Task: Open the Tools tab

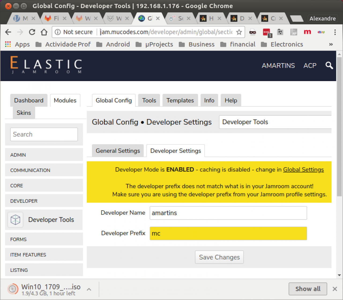Action: [x=149, y=100]
